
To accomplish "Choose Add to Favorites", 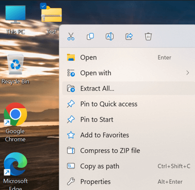I will 128,135.
